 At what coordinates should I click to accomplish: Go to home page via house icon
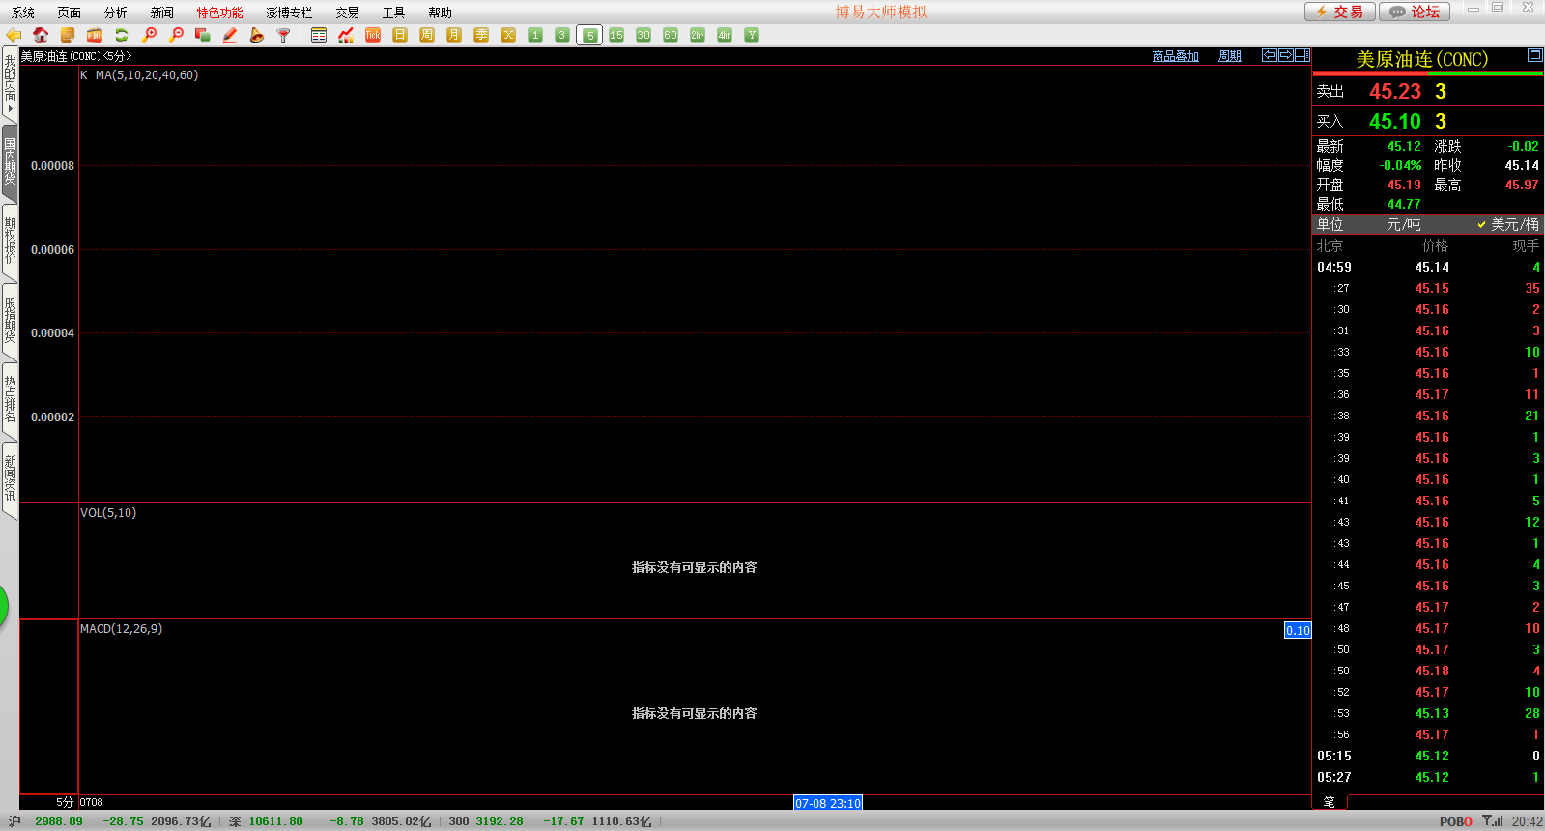click(x=41, y=35)
